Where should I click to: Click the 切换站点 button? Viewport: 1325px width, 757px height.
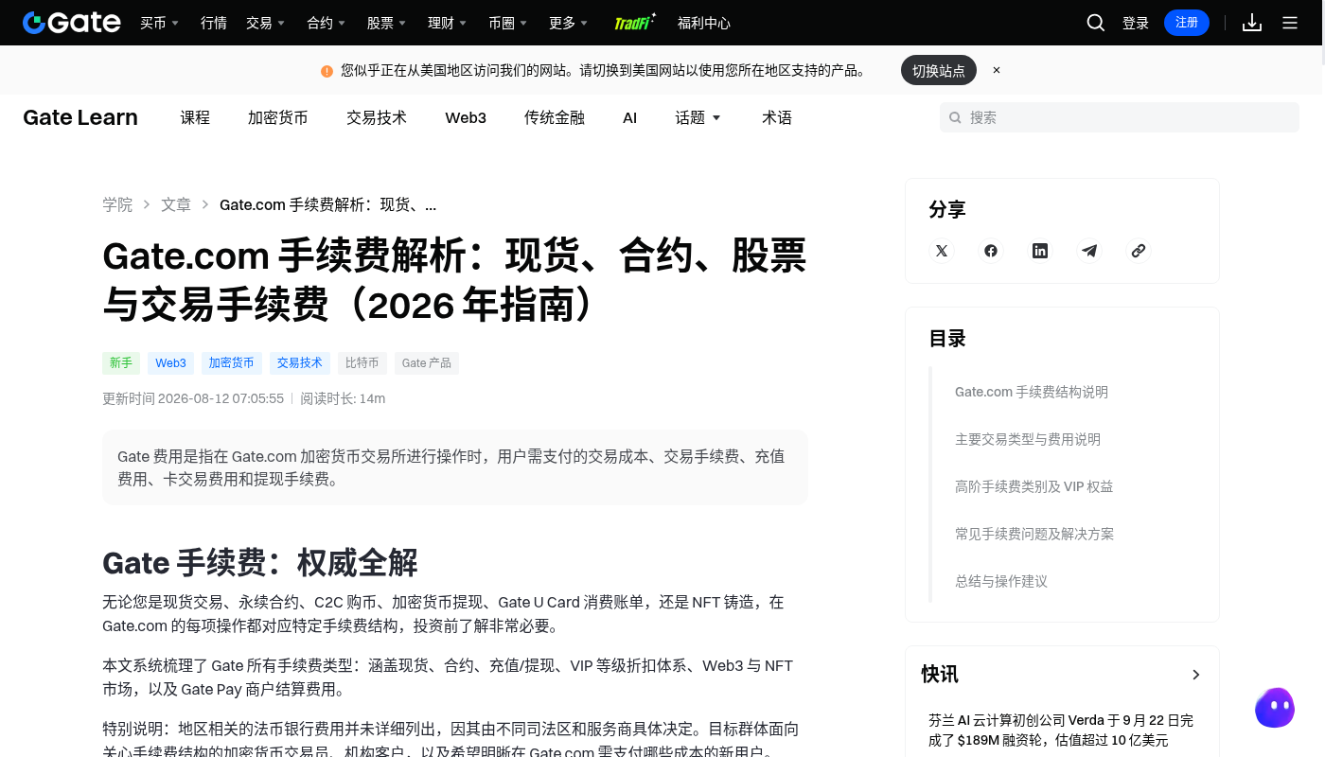(x=939, y=70)
